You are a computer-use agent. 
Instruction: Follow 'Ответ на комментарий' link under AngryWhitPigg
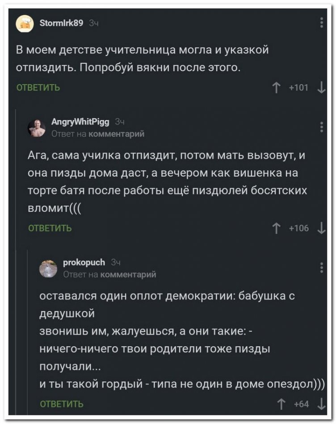click(x=97, y=133)
